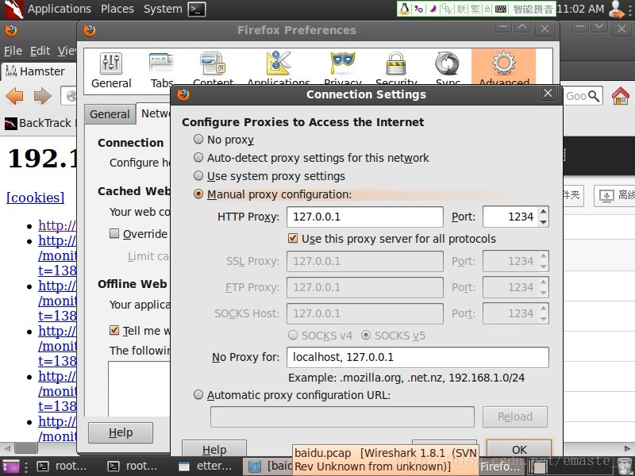This screenshot has height=476, width=635.
Task: Open the File menu in Firefox
Action: [13, 51]
